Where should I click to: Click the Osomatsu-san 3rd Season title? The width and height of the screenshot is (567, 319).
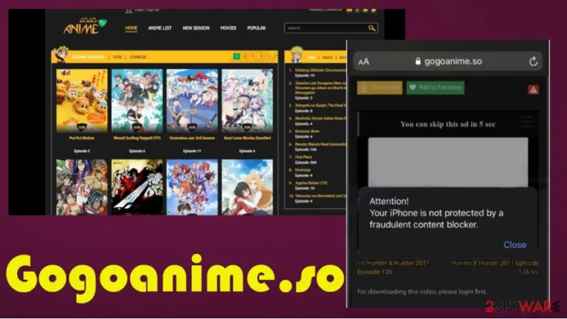click(192, 138)
